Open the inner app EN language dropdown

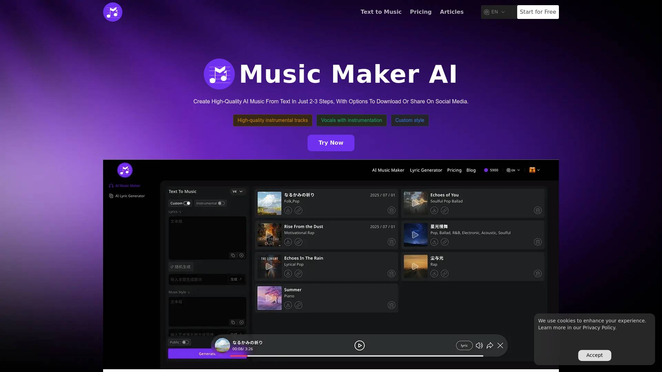[513, 170]
